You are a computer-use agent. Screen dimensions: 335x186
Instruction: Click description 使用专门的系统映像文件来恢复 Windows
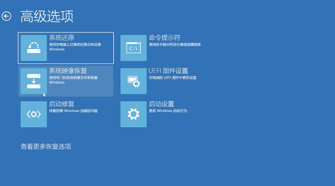tap(73, 80)
